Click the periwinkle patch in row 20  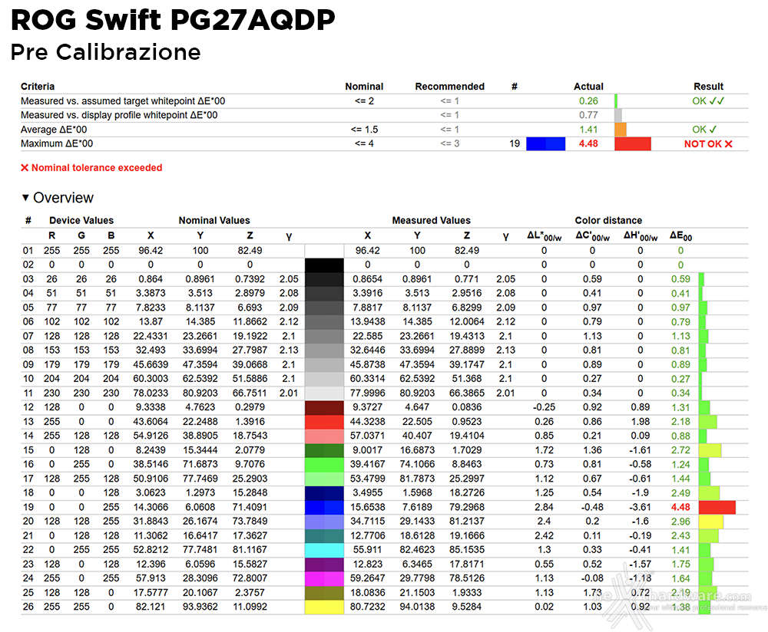click(x=324, y=522)
